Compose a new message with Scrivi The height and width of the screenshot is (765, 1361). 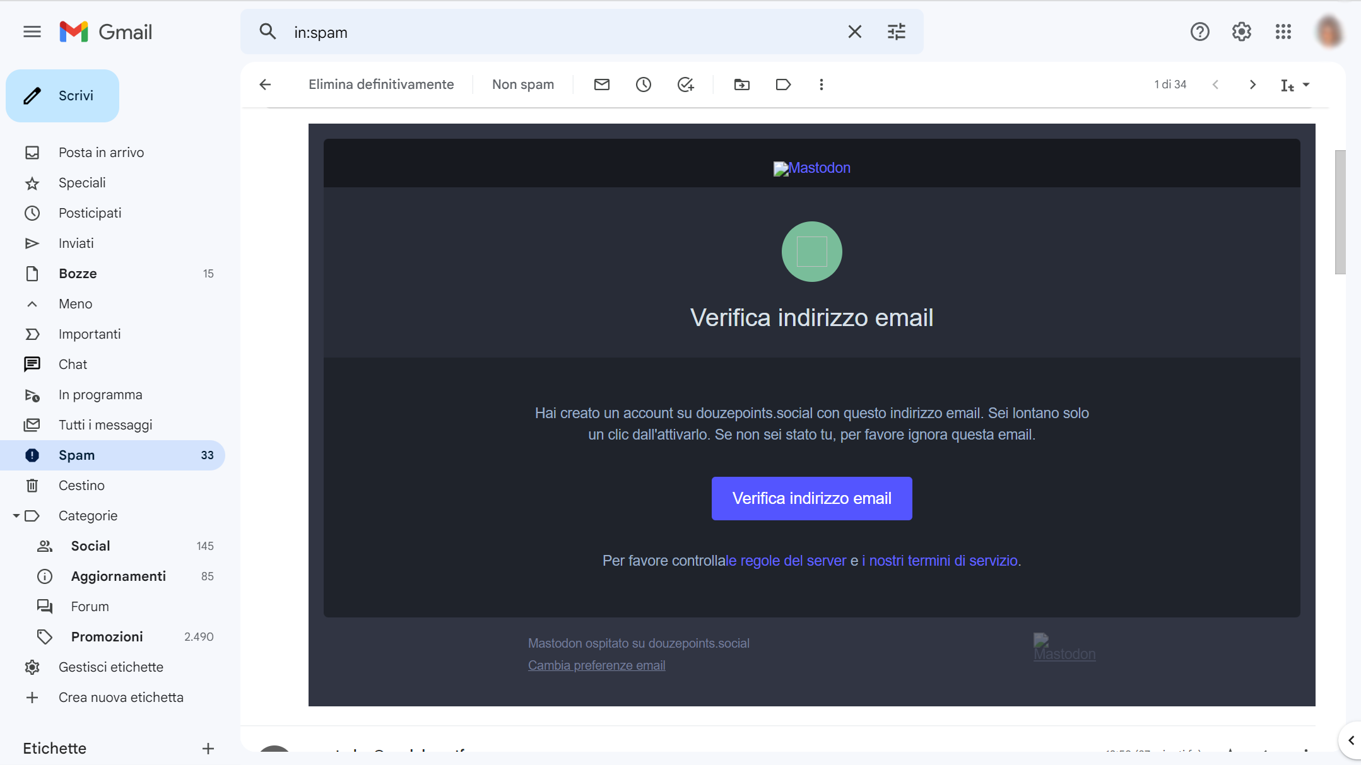[62, 95]
